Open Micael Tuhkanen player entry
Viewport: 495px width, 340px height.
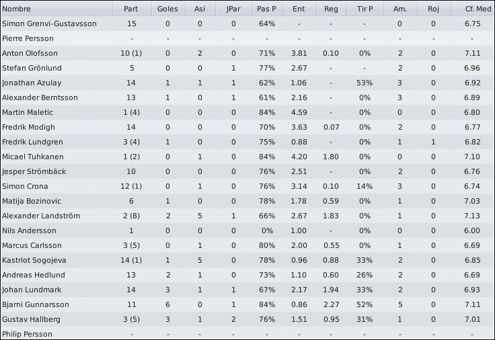[x=247, y=157]
